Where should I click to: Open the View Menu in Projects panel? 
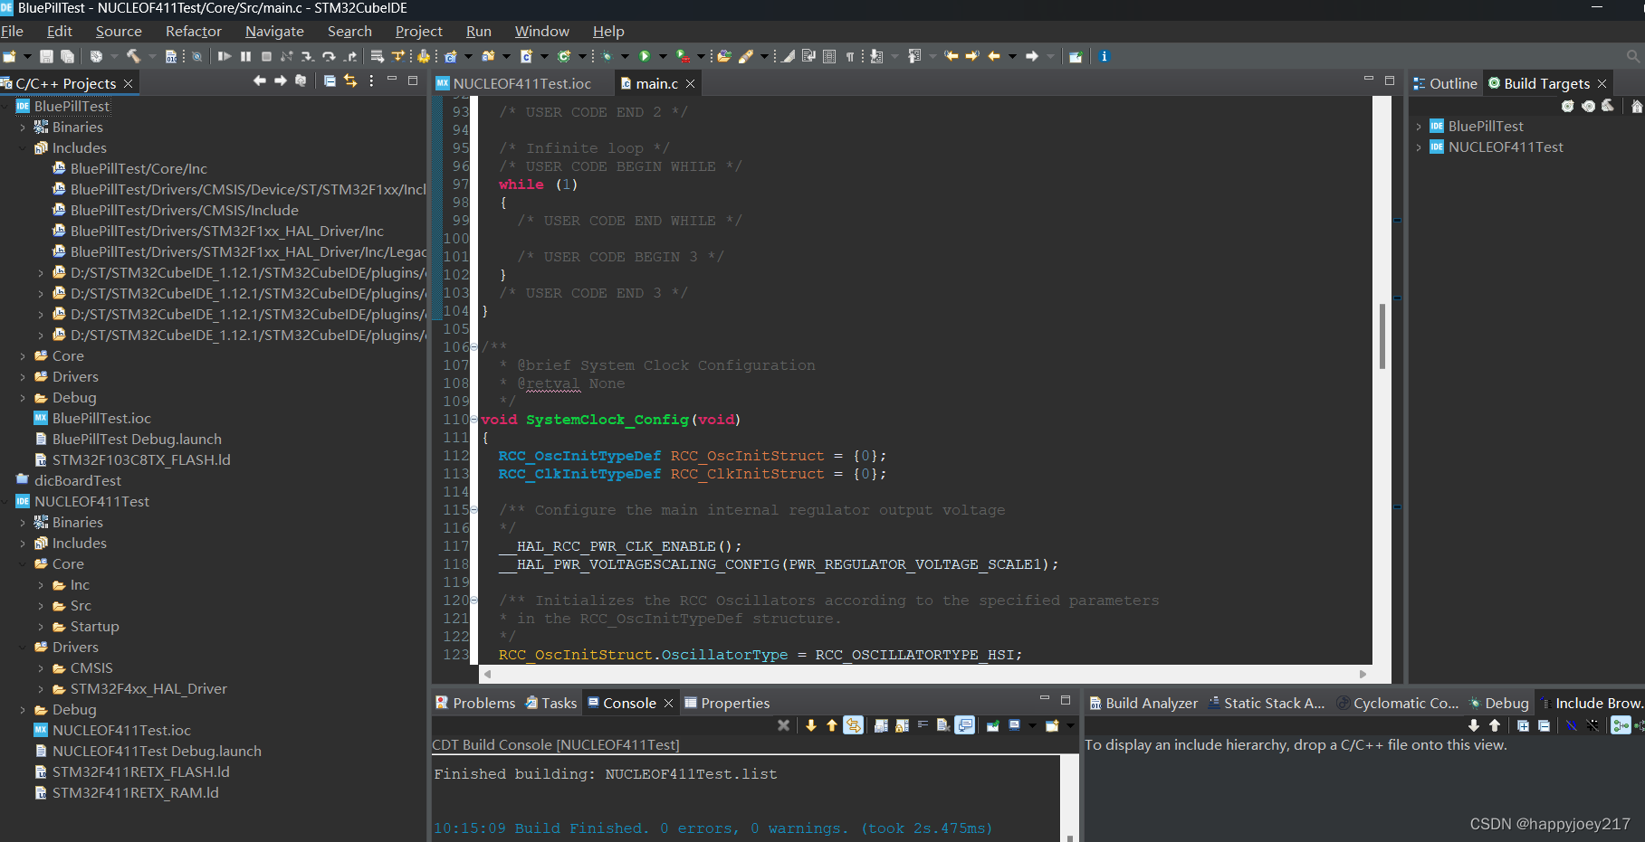pos(371,81)
